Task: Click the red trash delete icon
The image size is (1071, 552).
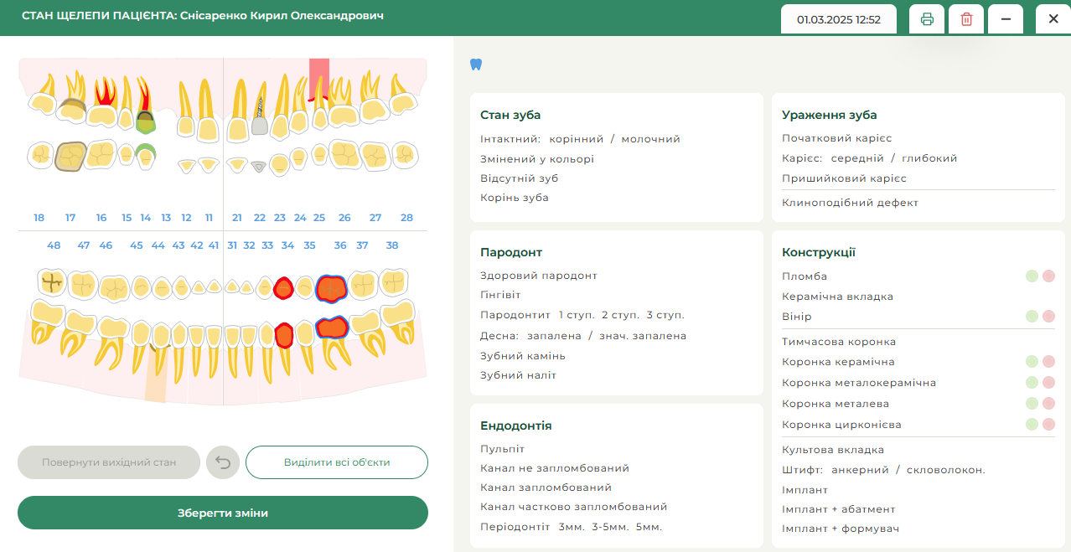Action: pyautogui.click(x=966, y=19)
